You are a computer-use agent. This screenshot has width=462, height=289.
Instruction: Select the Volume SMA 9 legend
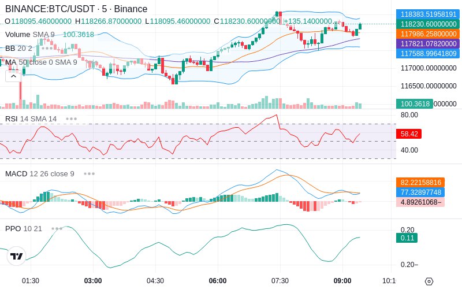tap(30, 35)
